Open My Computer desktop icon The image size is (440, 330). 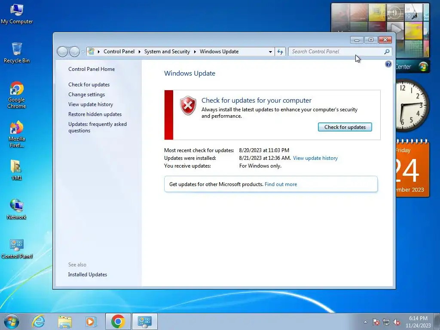17,14
